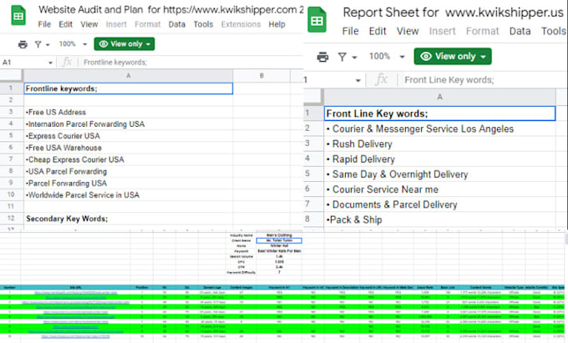The width and height of the screenshot is (568, 343).
Task: Click the fx function icon in Report Sheet window
Action: pyautogui.click(x=382, y=79)
